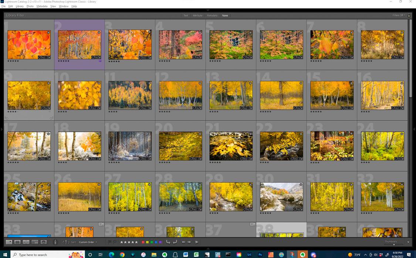Select thumbnail 21, floating yellow leaves
416x258 pixels.
pos(231,146)
